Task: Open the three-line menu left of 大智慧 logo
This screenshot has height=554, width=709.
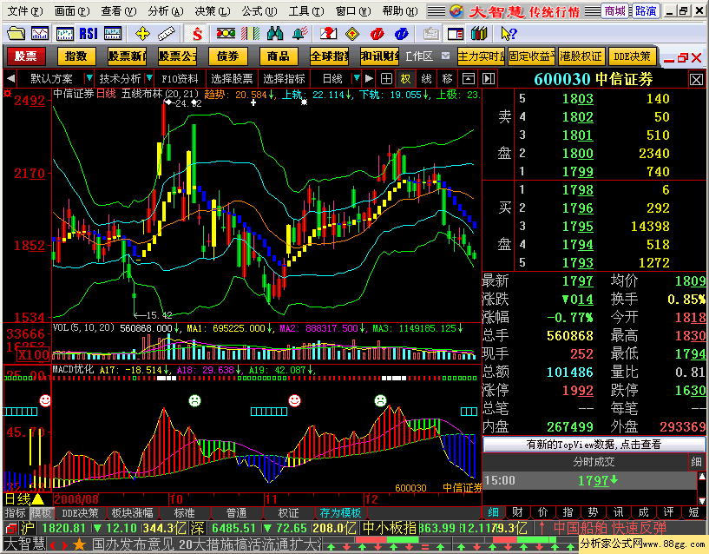Action: (x=437, y=11)
